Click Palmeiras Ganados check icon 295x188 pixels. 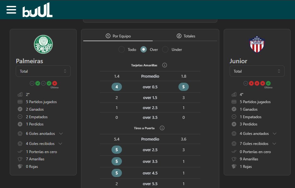coord(20,109)
